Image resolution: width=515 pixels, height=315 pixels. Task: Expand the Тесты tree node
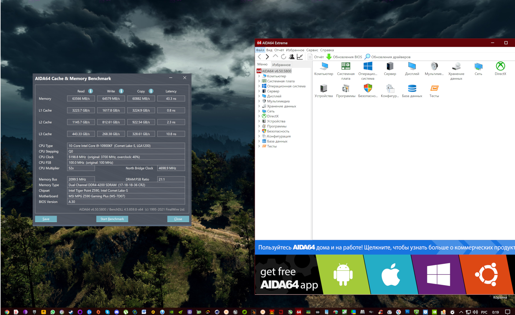[259, 146]
